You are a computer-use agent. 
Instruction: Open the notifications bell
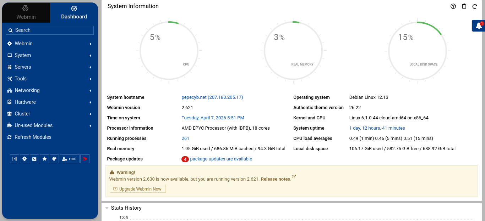479,26
